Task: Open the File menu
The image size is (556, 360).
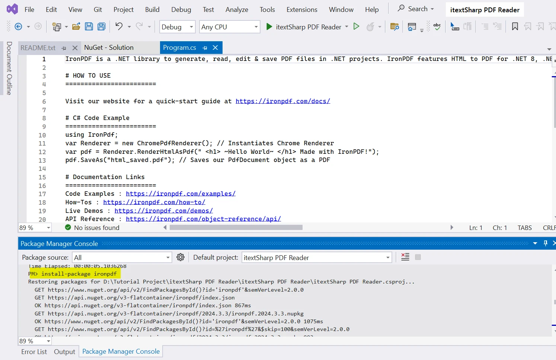Action: click(29, 9)
